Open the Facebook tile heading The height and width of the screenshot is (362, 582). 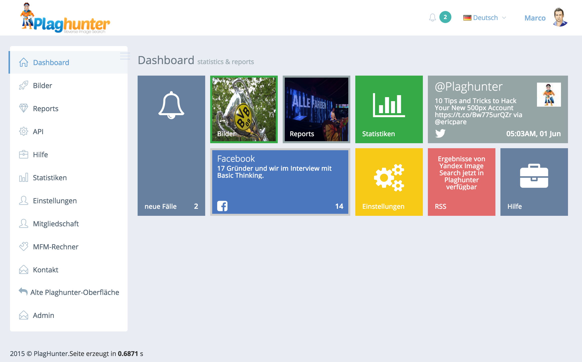[x=236, y=159]
